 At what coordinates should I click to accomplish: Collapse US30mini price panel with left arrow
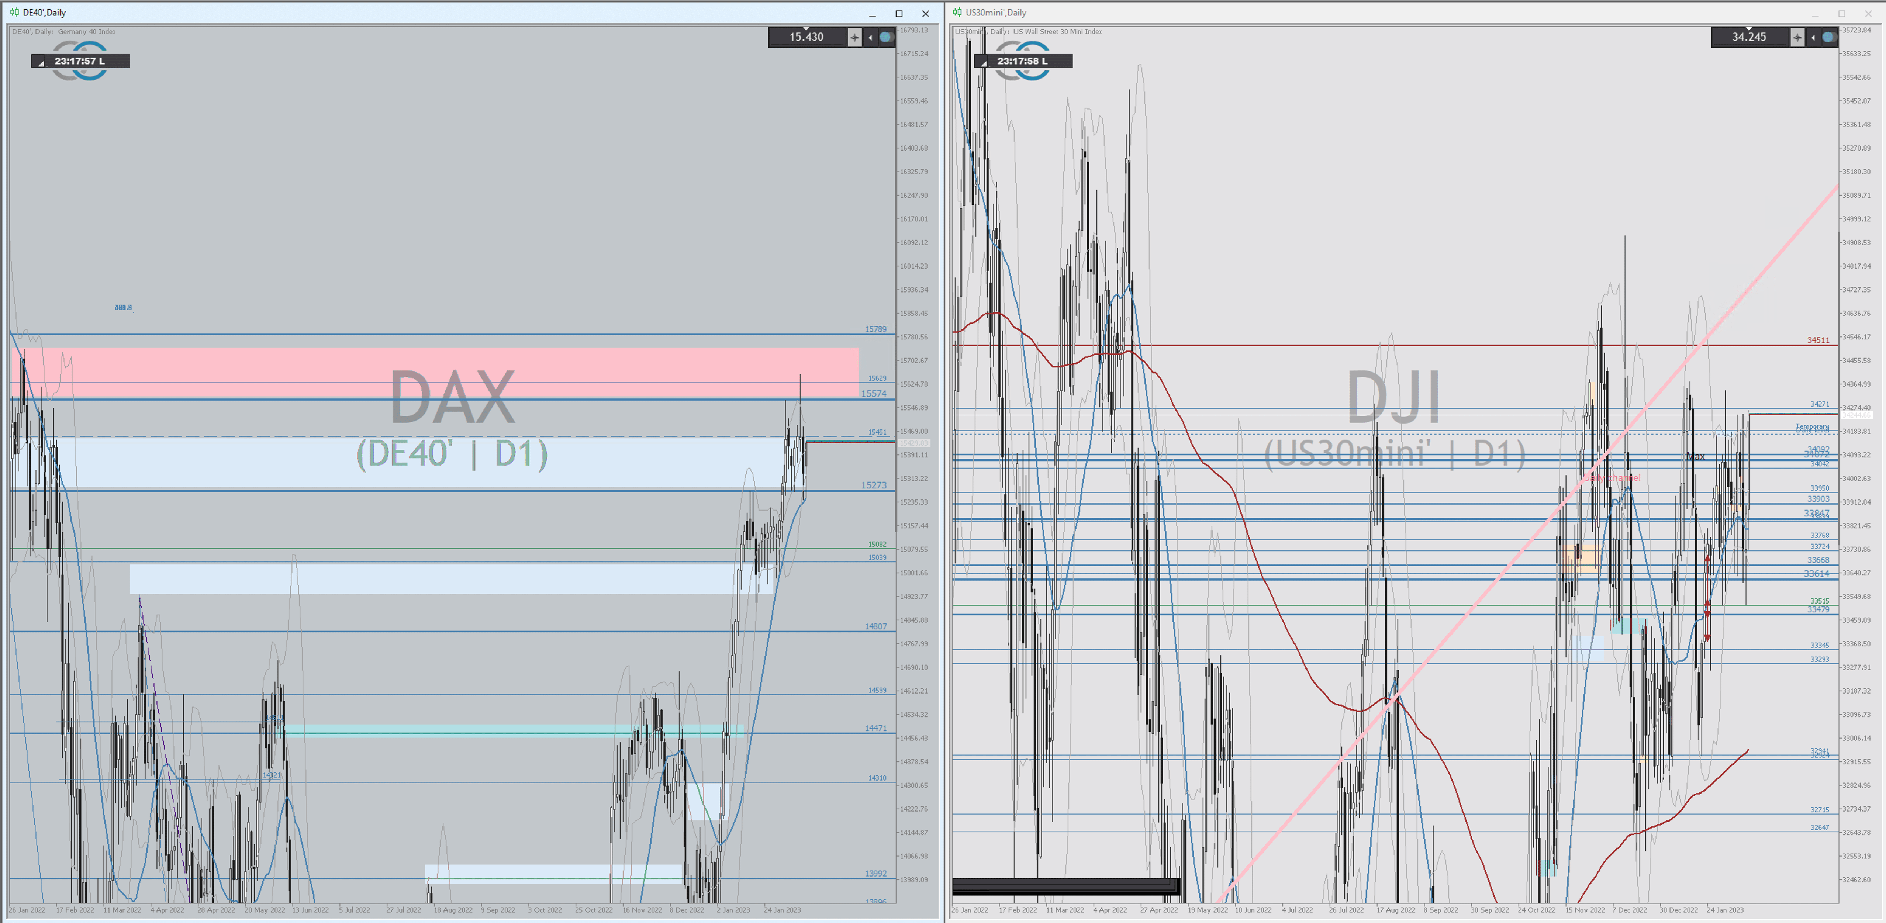click(x=1814, y=37)
